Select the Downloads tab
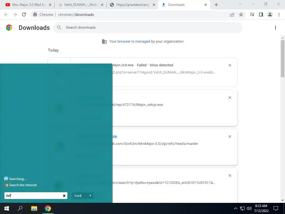Screen dimensions: 285x214 click(x=184, y=5)
